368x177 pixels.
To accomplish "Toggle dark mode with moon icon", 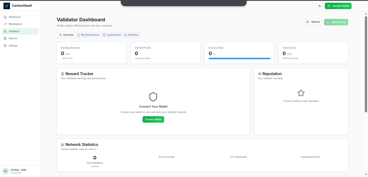I will click(x=320, y=6).
